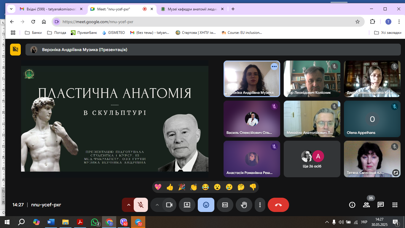Open Chrome profile avatar T
The height and width of the screenshot is (228, 405).
pyautogui.click(x=388, y=22)
